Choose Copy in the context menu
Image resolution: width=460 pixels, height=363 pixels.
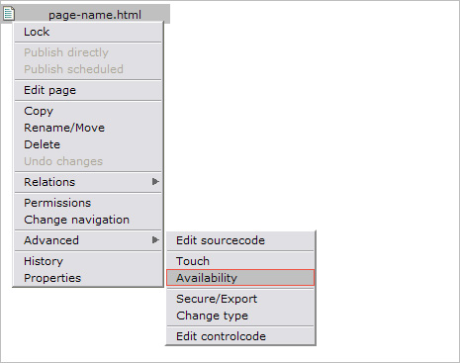tap(88, 111)
